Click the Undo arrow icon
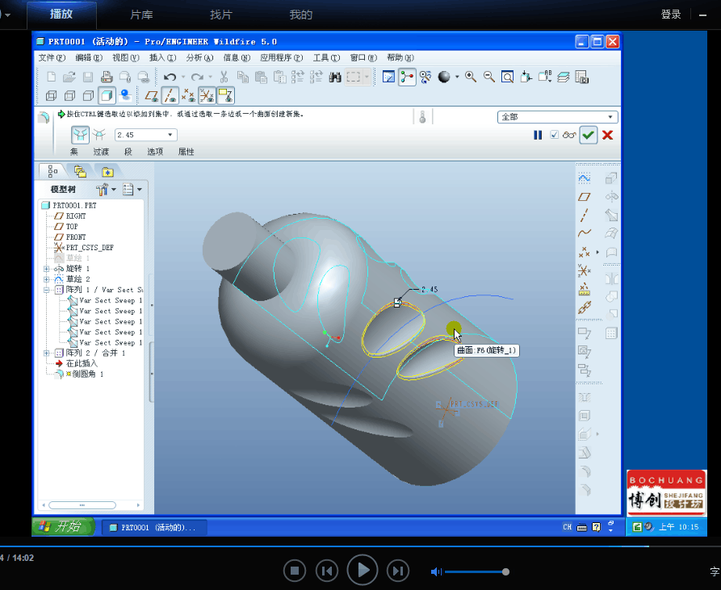 click(170, 77)
